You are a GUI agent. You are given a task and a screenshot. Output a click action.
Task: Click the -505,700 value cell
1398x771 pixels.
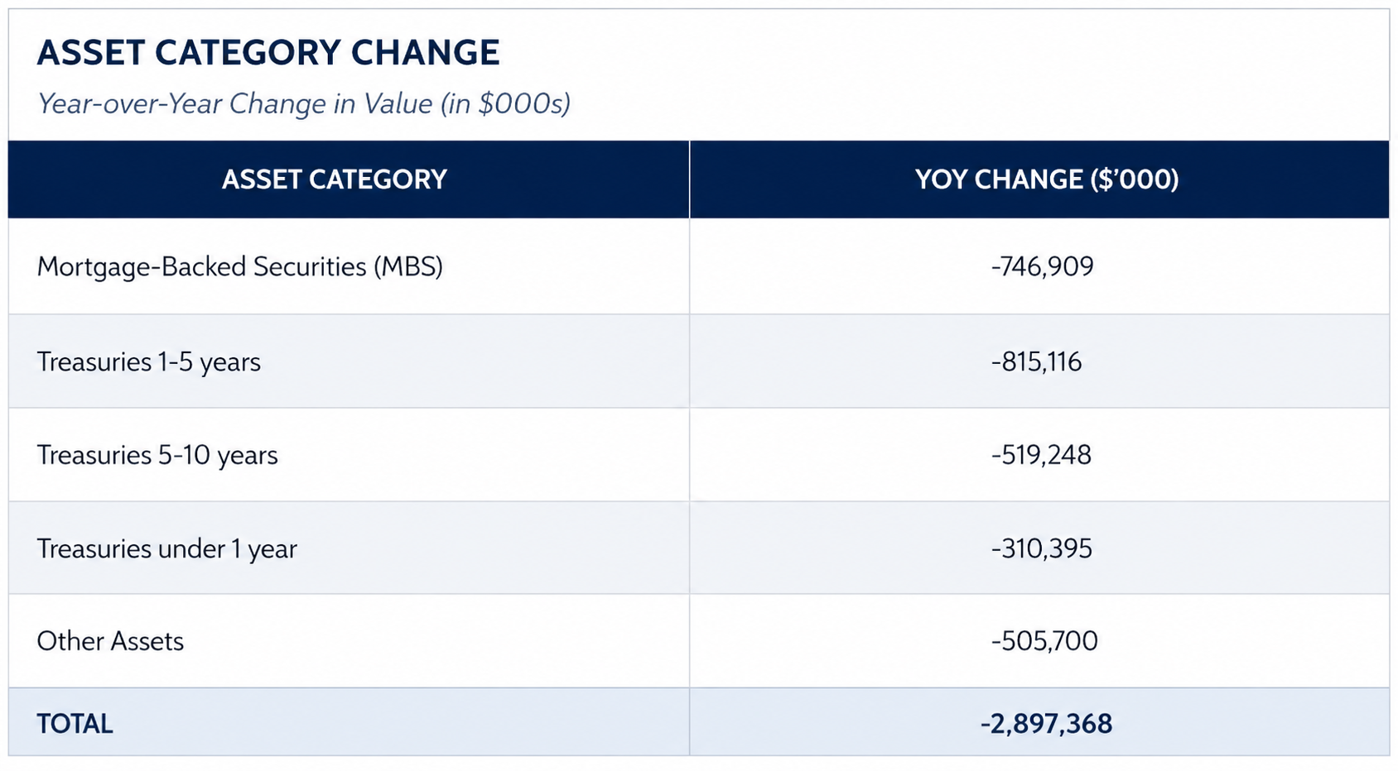click(x=1044, y=641)
